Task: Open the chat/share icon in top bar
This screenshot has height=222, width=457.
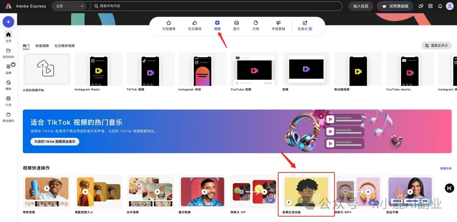Action: click(421, 6)
